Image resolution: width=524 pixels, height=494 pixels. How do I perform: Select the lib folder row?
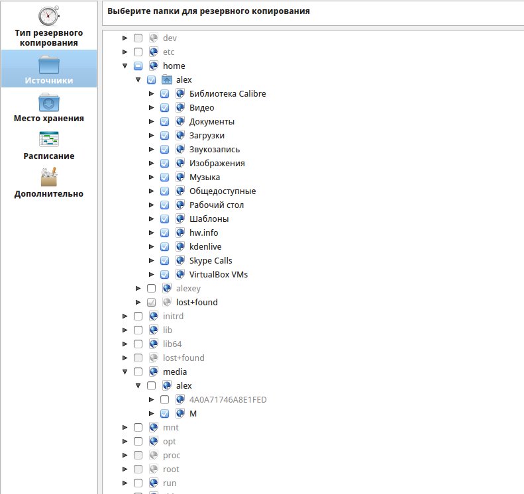(168, 330)
